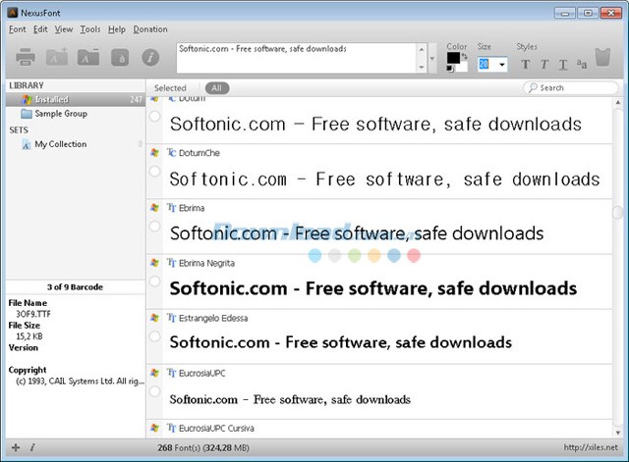Show All fonts using the All button

[216, 88]
